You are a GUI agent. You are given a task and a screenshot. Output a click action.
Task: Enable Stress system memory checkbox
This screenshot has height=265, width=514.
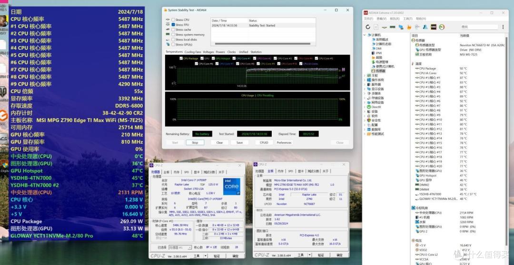pos(173,35)
